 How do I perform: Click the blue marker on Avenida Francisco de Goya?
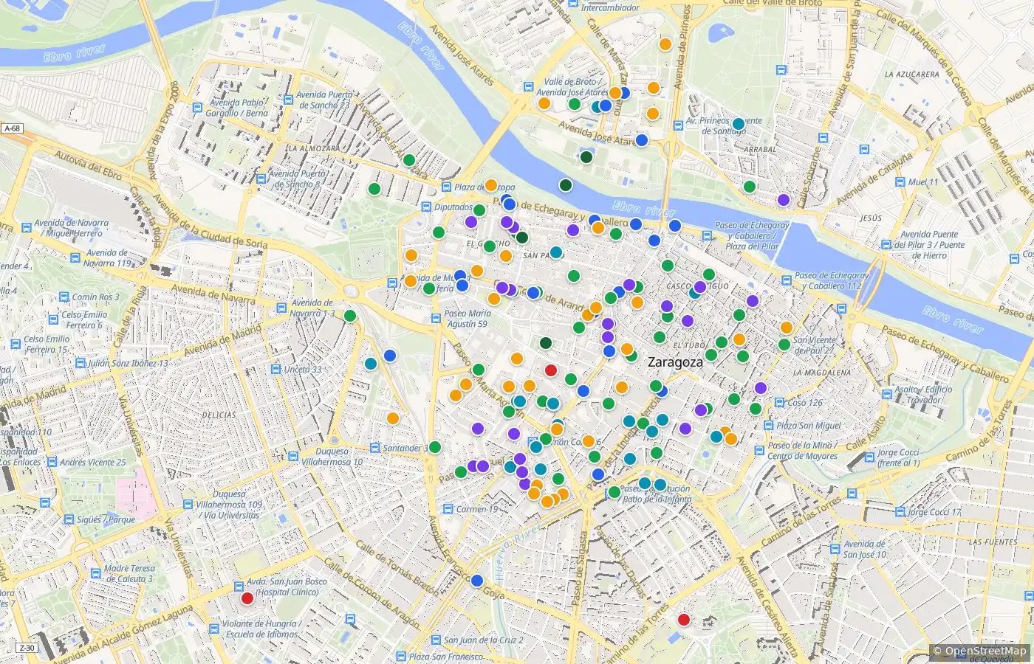(477, 581)
